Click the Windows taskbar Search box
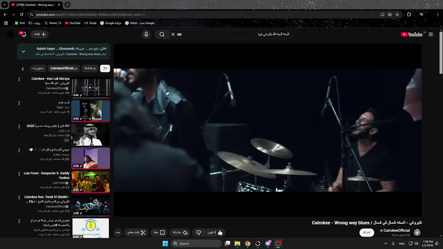Screen dimensions: 443x249 (196, 243)
